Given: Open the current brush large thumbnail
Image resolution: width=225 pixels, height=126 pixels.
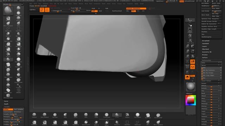Looking at the screenshot, I should (x=8, y=10).
